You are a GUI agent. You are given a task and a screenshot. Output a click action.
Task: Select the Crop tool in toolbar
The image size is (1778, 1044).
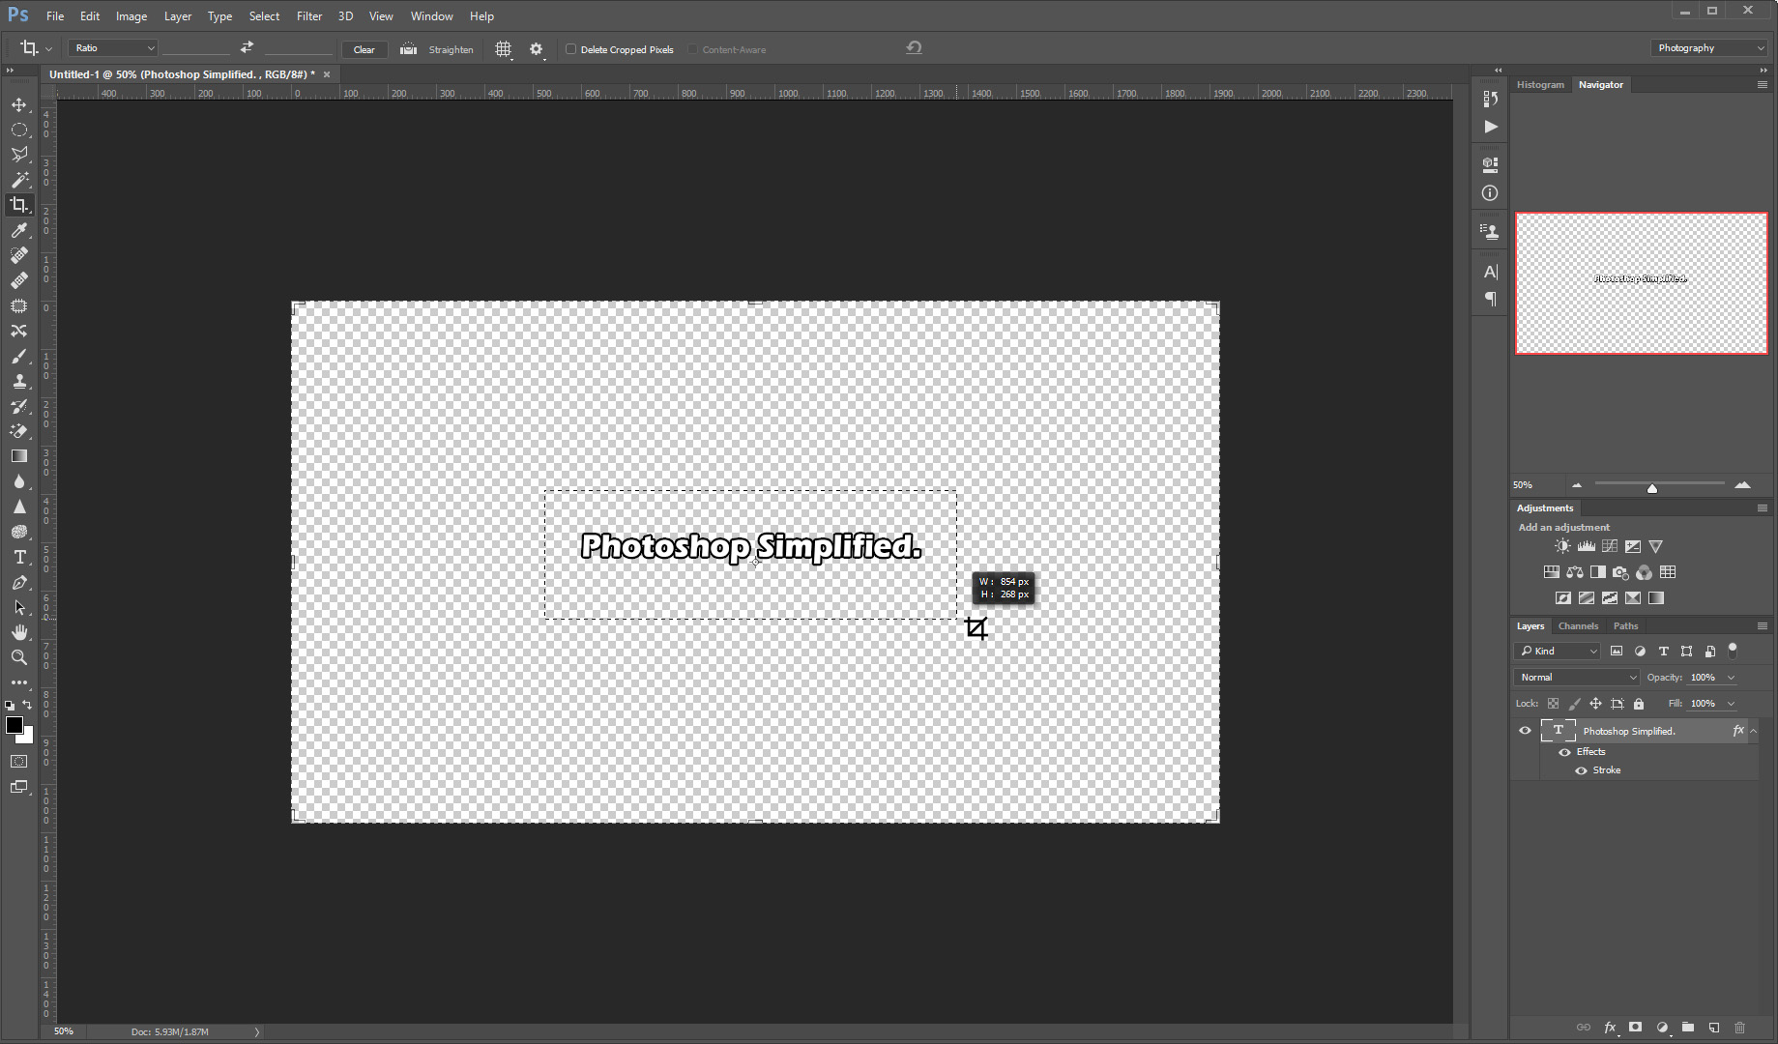(19, 205)
